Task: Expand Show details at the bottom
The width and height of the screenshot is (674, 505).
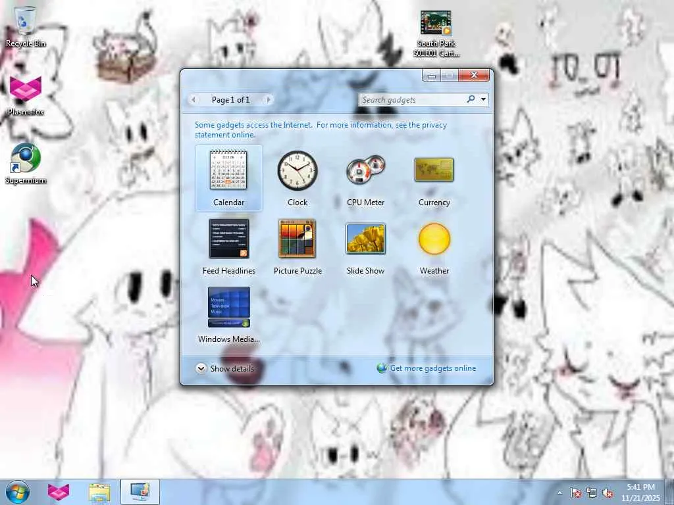Action: 225,368
